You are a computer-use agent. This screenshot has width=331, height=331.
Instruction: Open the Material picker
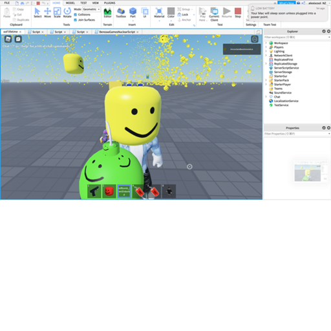tap(159, 13)
